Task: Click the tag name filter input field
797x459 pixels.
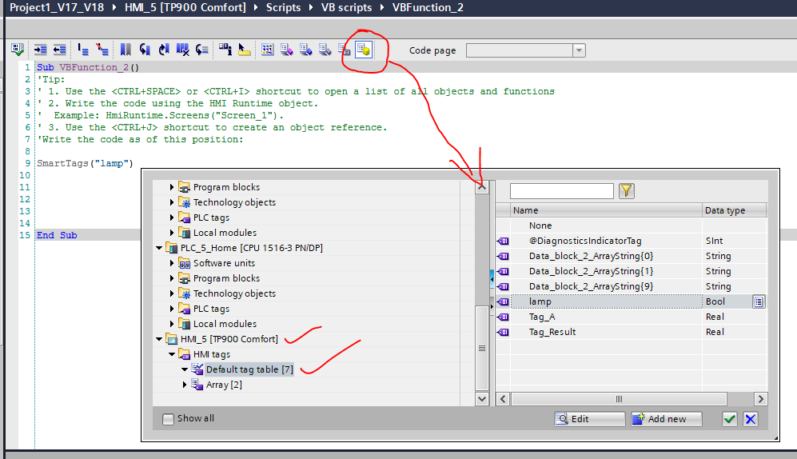Action: pyautogui.click(x=561, y=191)
